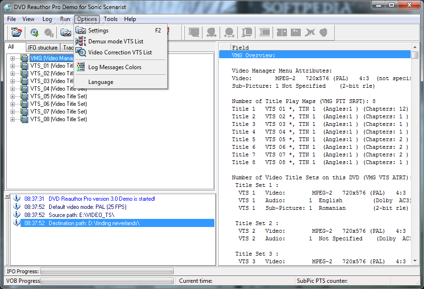Expand the VTS_07 tree node
Viewport: 424px width, 289px height.
tap(12, 112)
